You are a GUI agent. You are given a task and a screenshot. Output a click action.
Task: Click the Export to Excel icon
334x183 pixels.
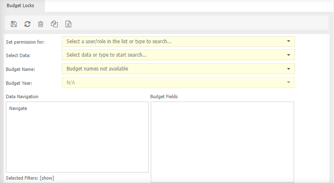pos(68,24)
